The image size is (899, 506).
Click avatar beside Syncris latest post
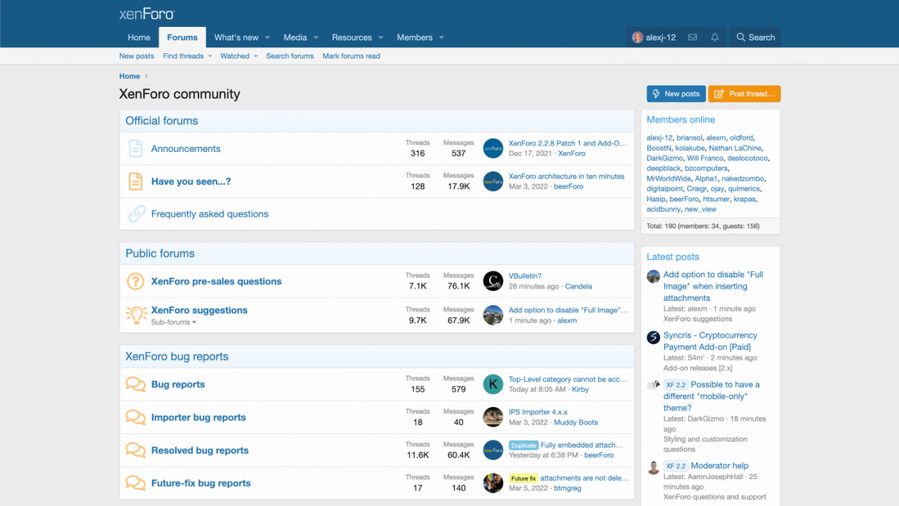653,337
